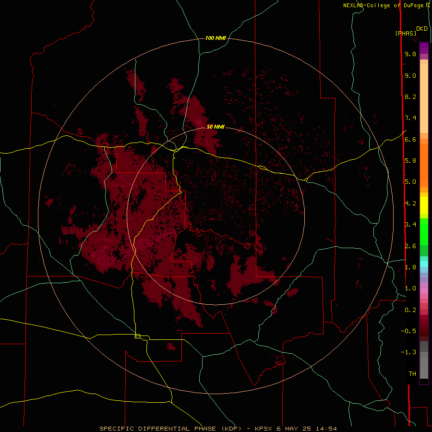This screenshot has height=432, width=432.
Task: Pick the light peach band of the color scale
Action: coord(424,98)
